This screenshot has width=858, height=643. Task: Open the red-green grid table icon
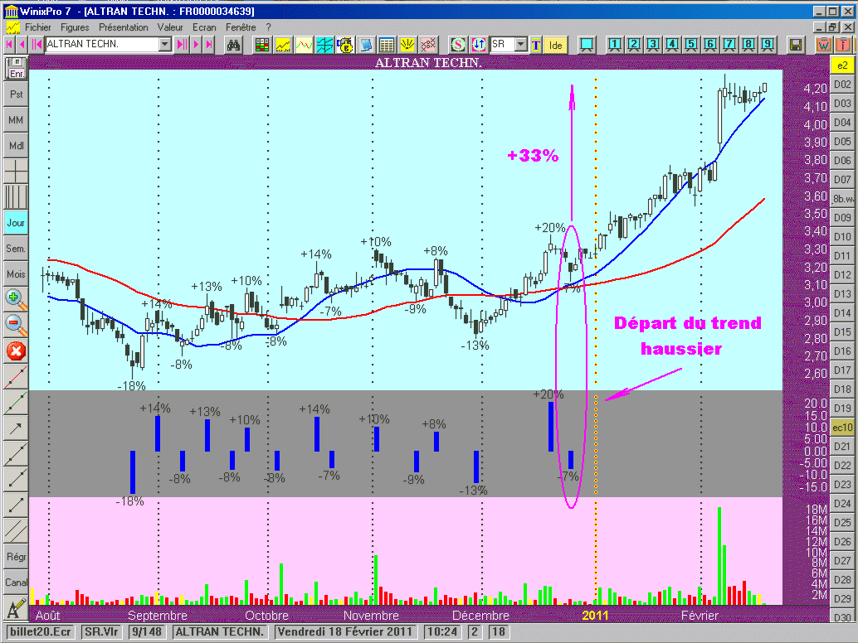pyautogui.click(x=262, y=45)
